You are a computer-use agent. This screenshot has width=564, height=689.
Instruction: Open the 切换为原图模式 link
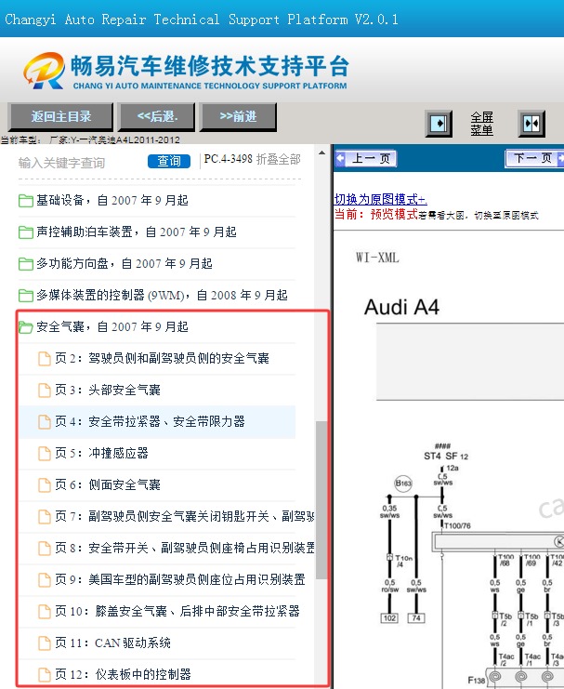coord(380,200)
